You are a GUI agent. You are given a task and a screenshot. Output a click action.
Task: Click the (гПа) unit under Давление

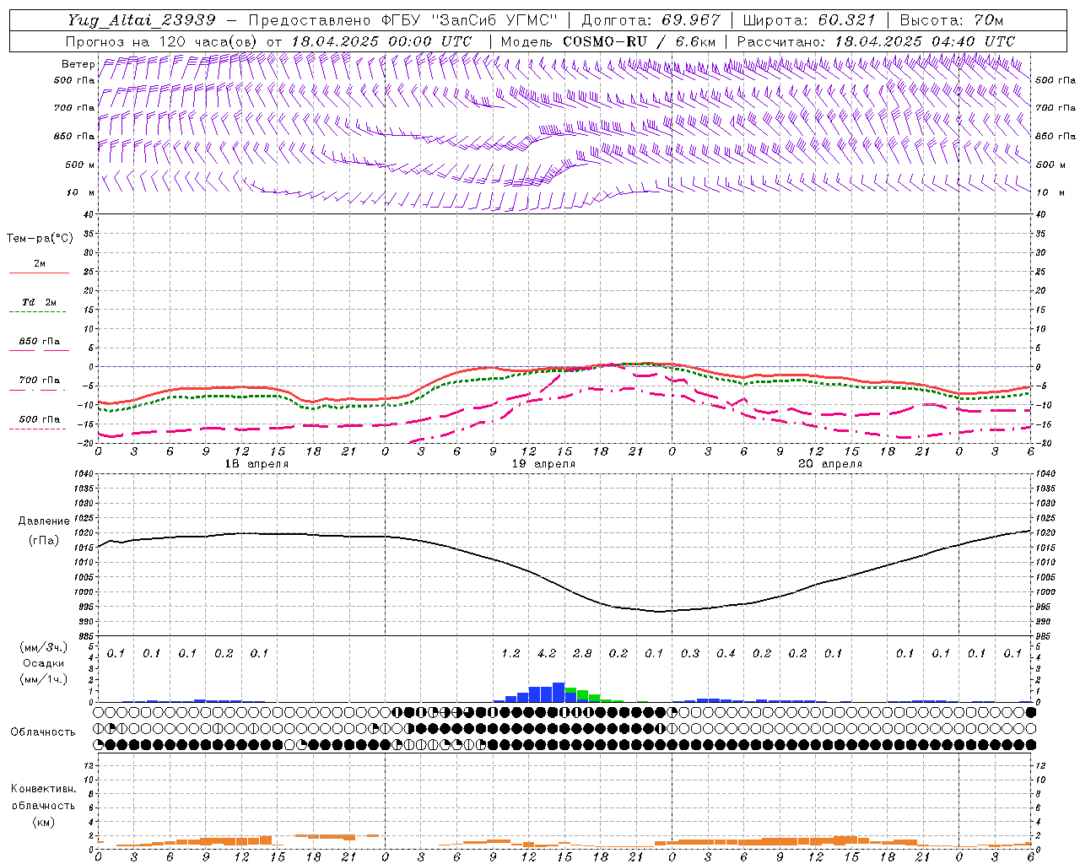tap(44, 541)
